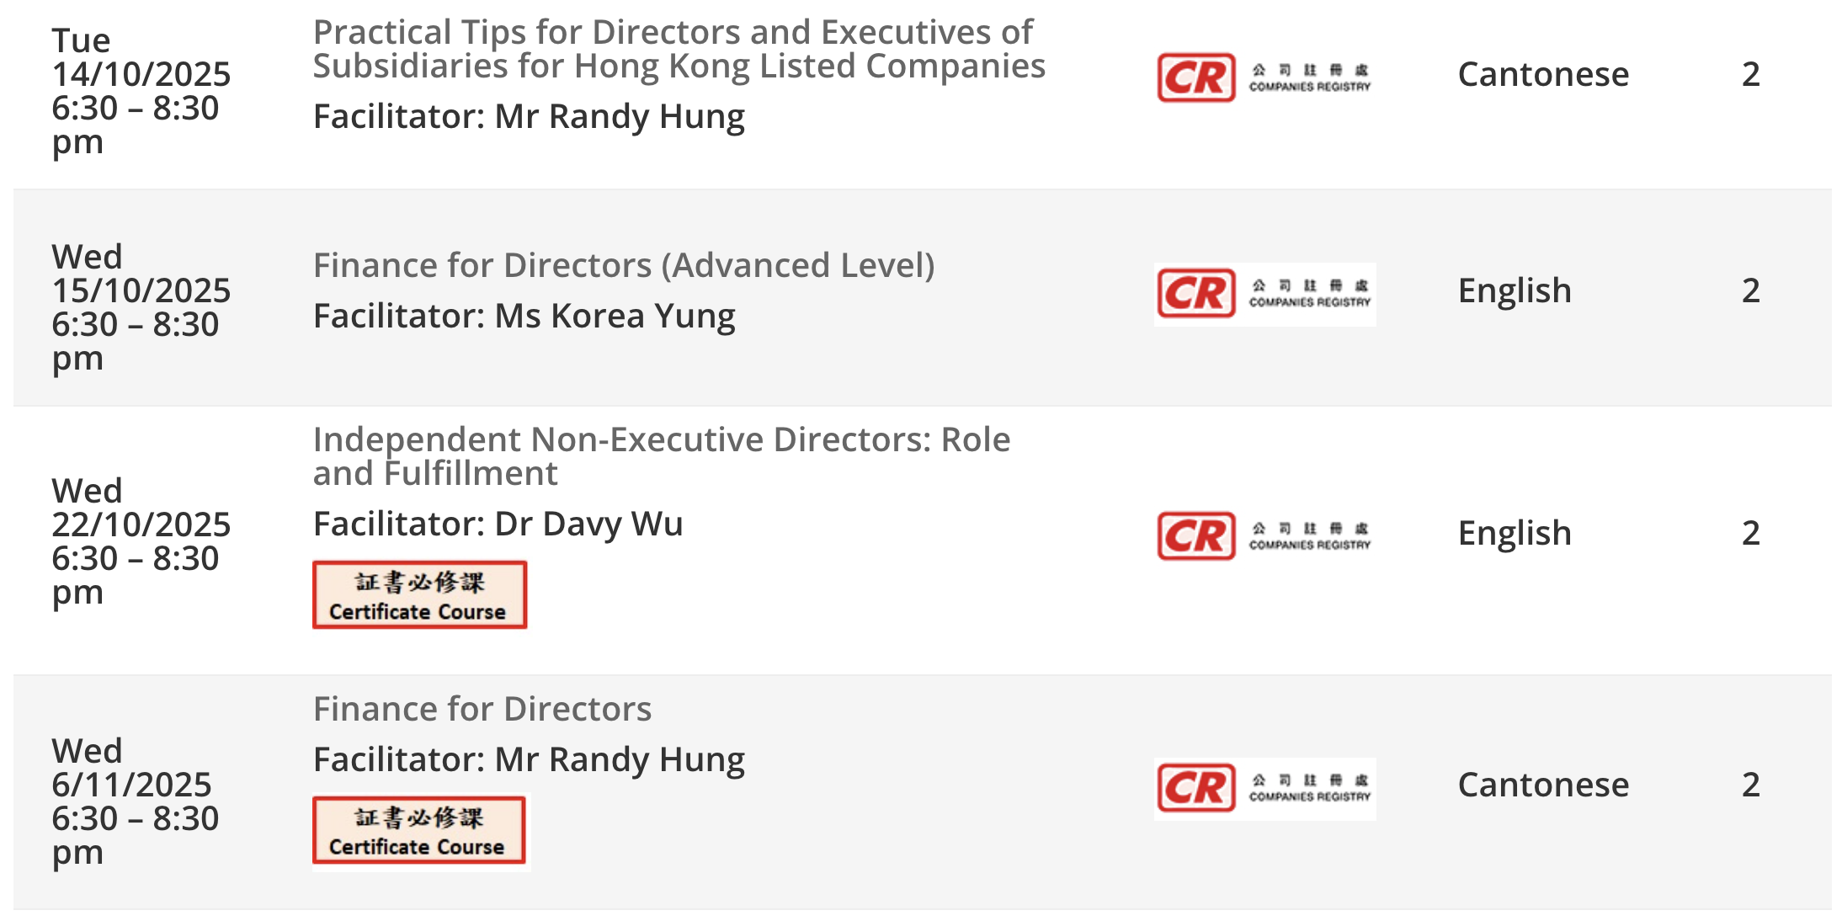Select the Tue 14/10/2025 date cell

pos(141,91)
